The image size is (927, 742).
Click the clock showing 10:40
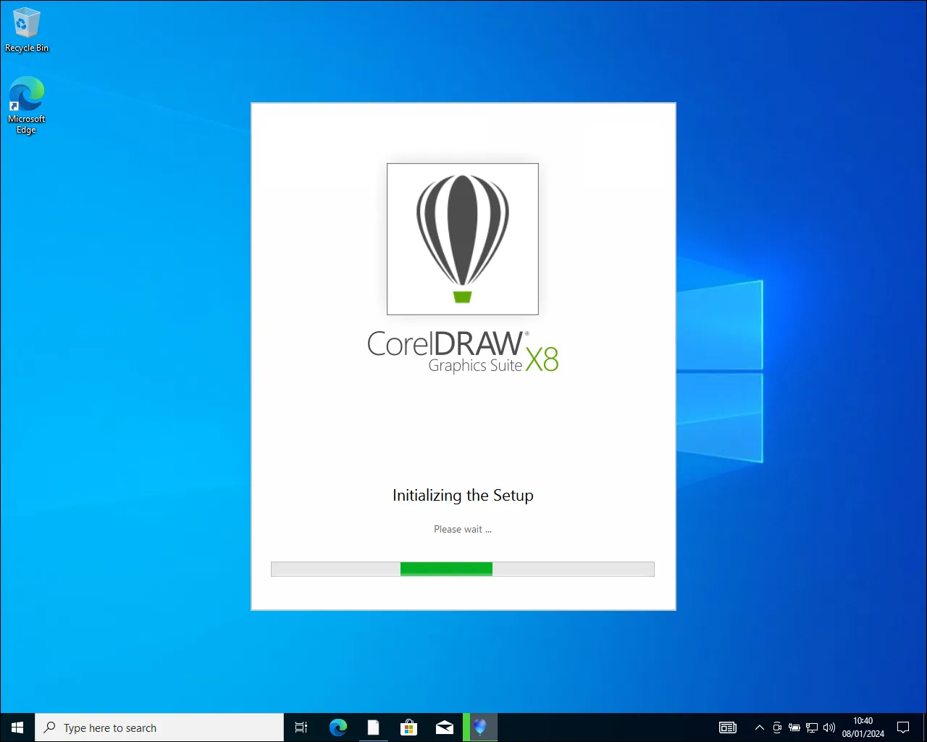pos(863,727)
